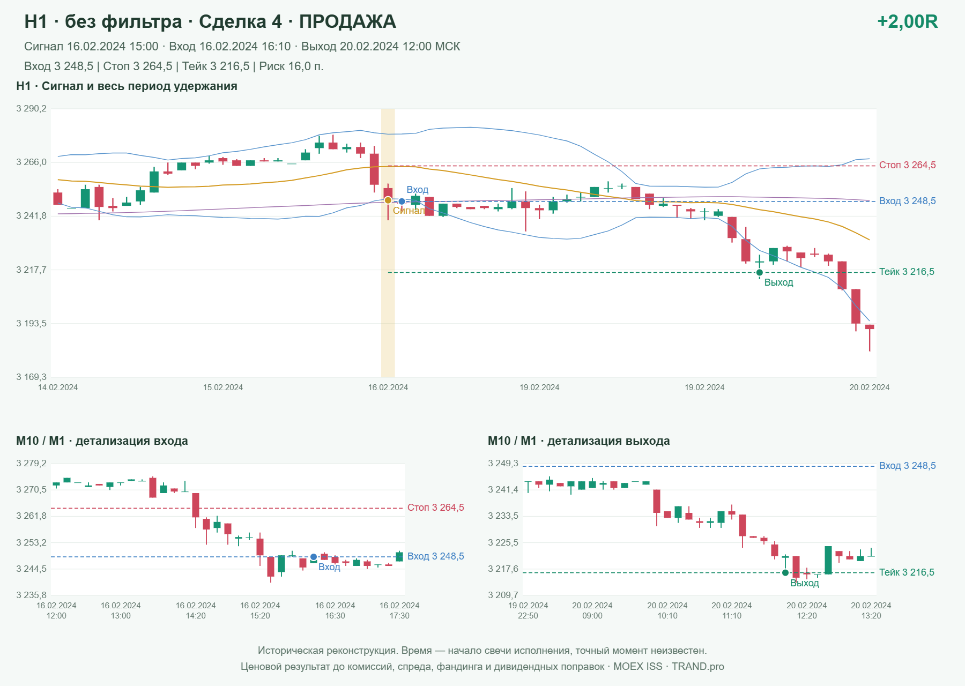Click the blue Вход dot in entry detail chart
This screenshot has height=686, width=965.
point(314,557)
